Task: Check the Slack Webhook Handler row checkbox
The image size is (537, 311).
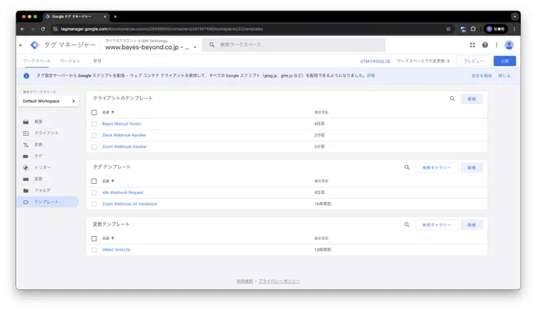Action: click(94, 136)
